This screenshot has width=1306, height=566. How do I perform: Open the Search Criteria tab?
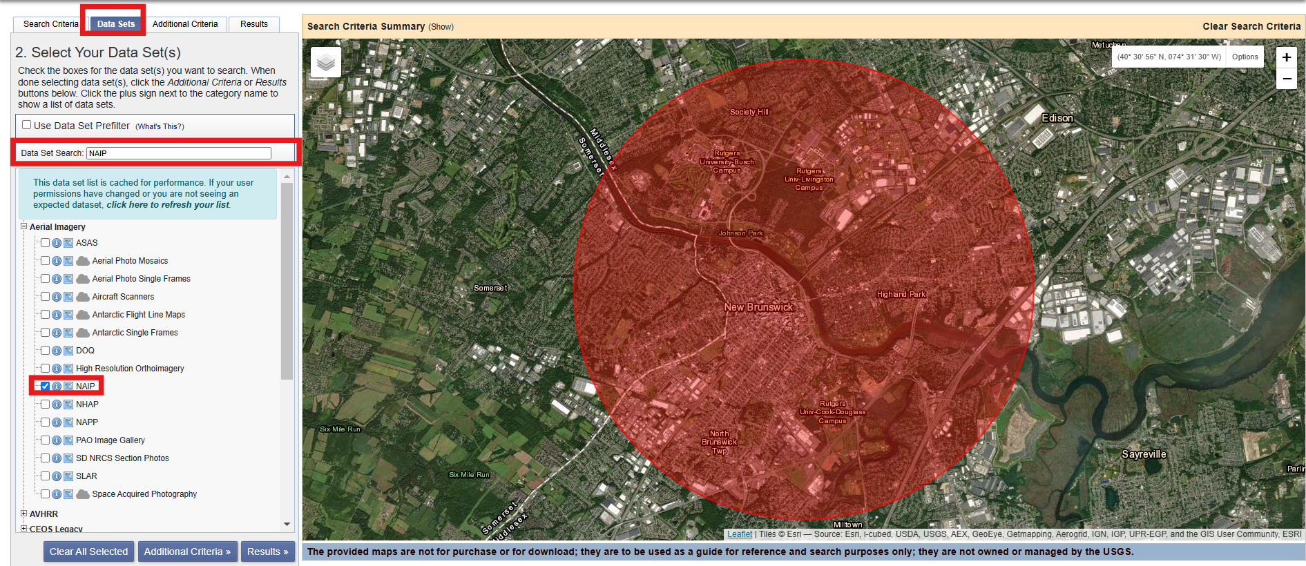[x=51, y=24]
